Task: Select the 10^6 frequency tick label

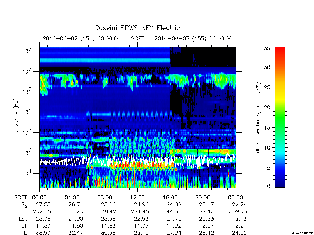Action: (x=26, y=71)
